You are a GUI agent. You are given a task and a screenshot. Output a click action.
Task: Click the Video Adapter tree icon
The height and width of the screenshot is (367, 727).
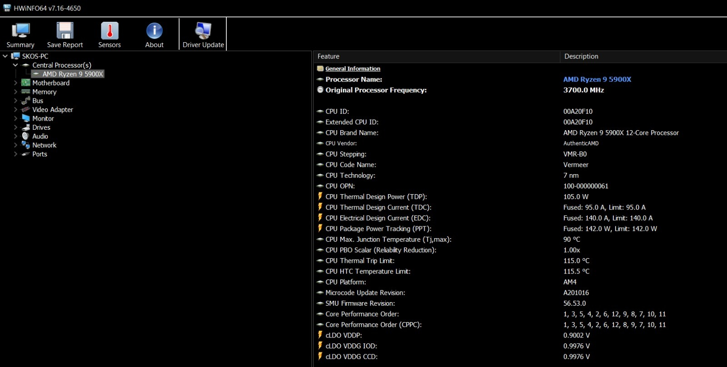coord(26,110)
